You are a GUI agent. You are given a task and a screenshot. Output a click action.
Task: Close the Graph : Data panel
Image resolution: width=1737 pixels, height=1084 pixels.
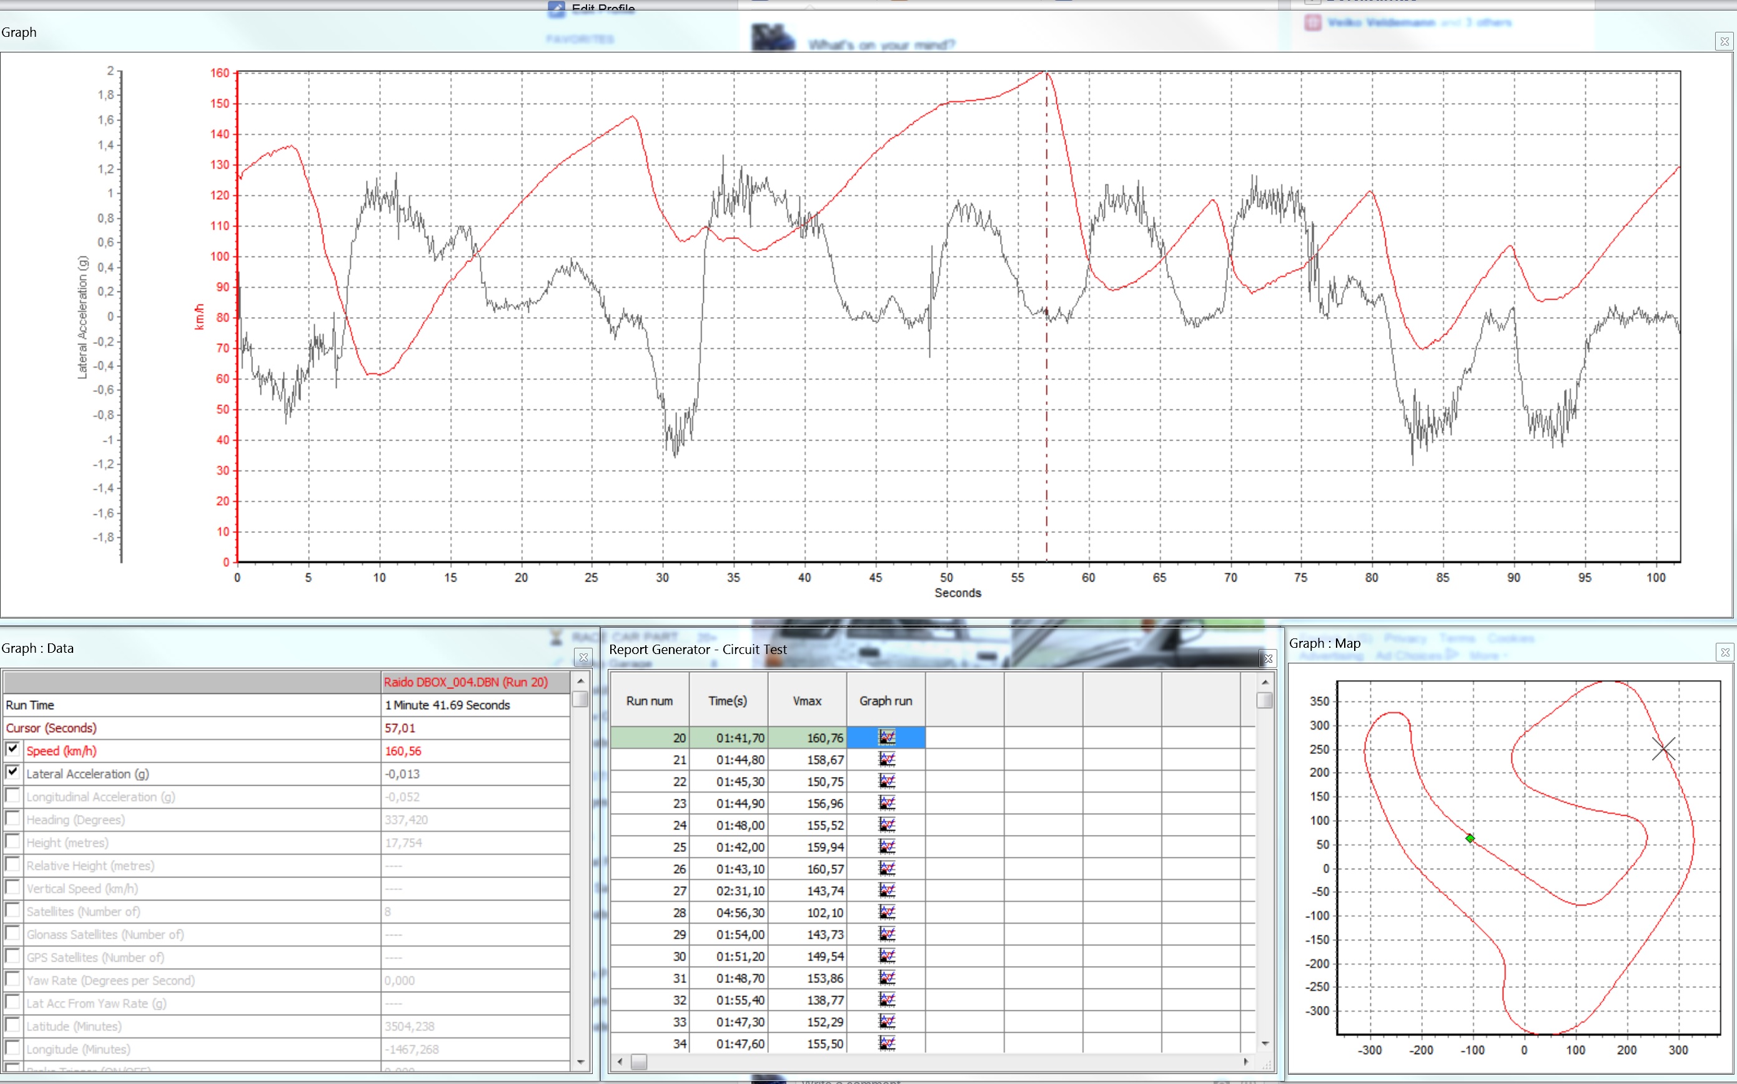coord(583,657)
